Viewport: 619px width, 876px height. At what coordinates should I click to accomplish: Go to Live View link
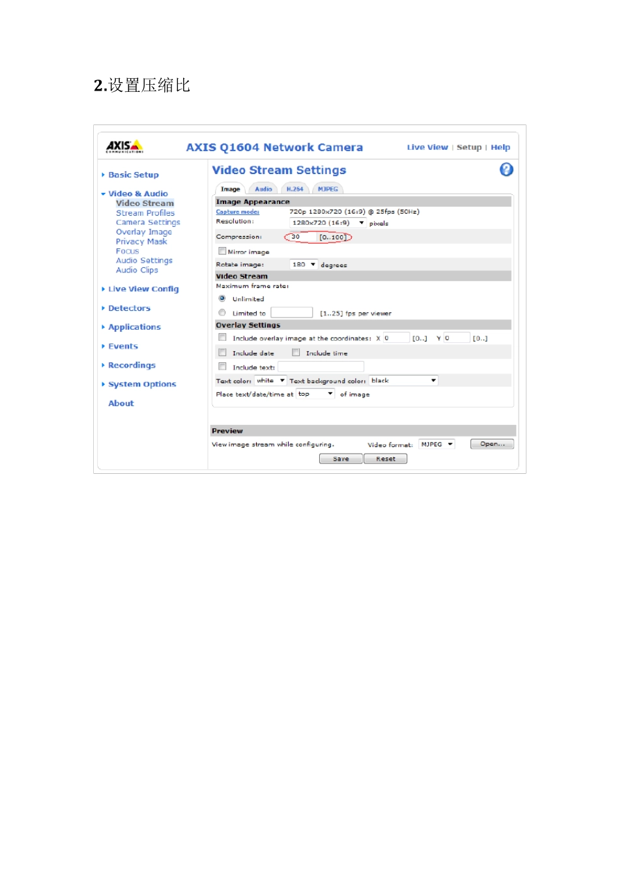(427, 147)
